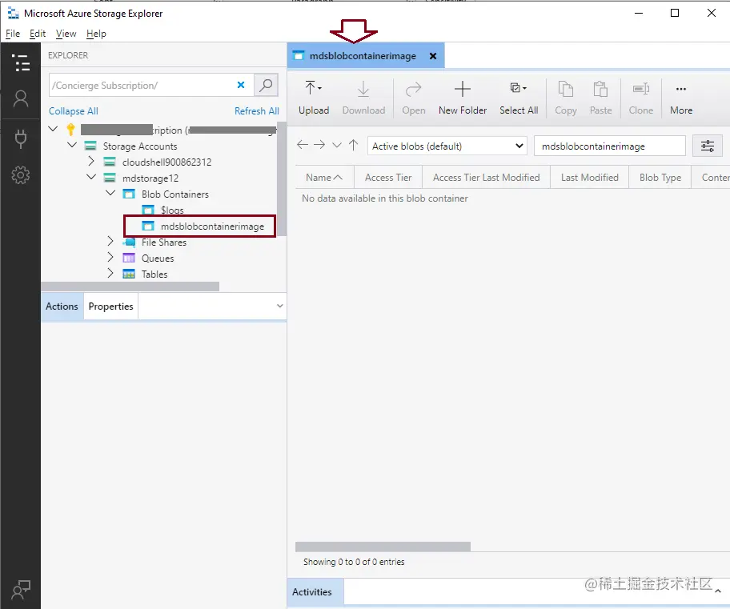Screen dimensions: 730x609
Task: Click the Collapse All link
Action: [73, 110]
